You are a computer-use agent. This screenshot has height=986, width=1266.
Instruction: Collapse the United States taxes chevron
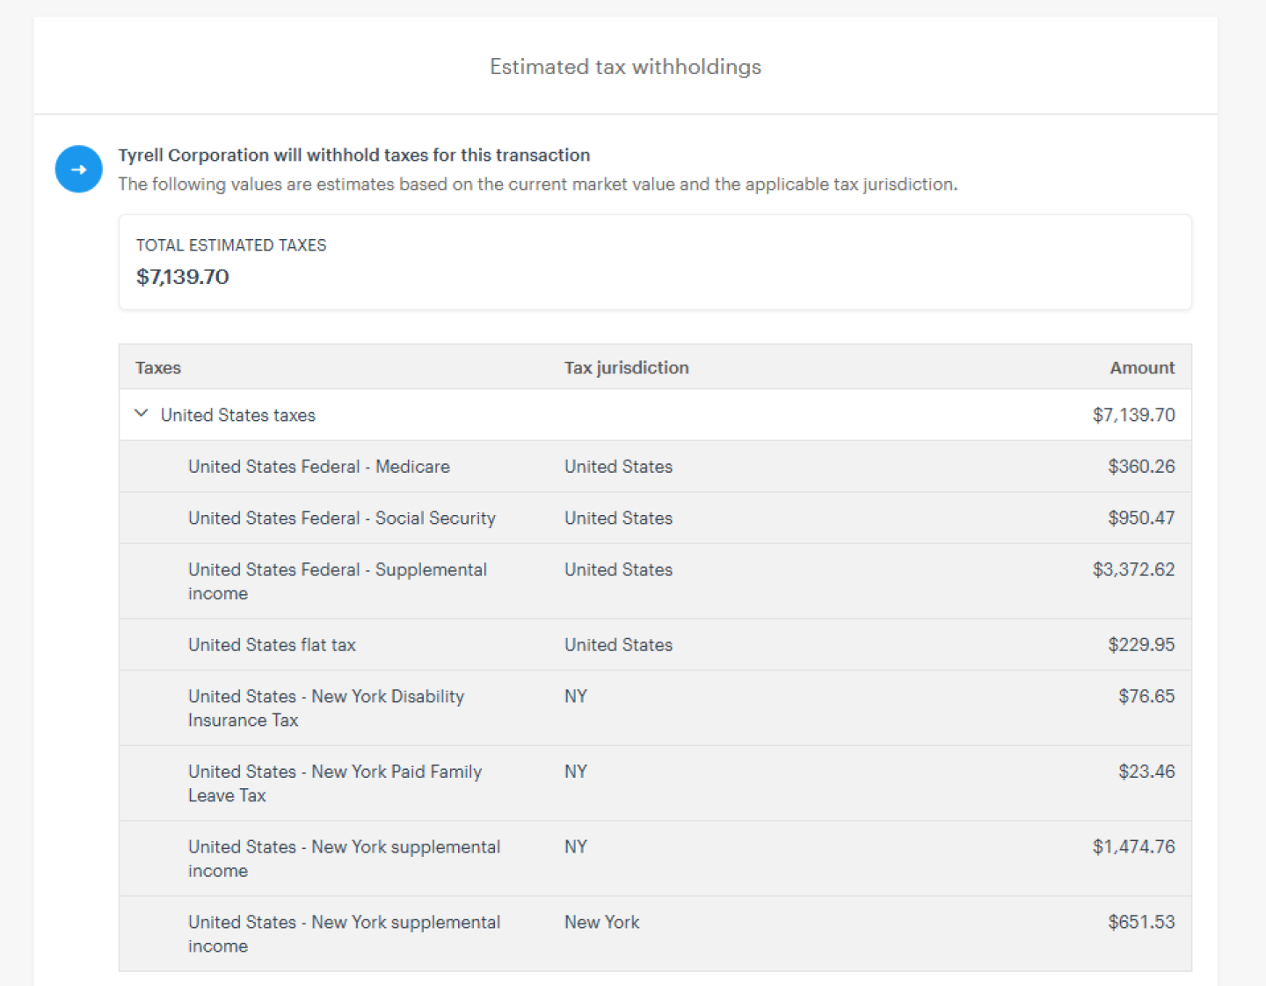pyautogui.click(x=141, y=414)
